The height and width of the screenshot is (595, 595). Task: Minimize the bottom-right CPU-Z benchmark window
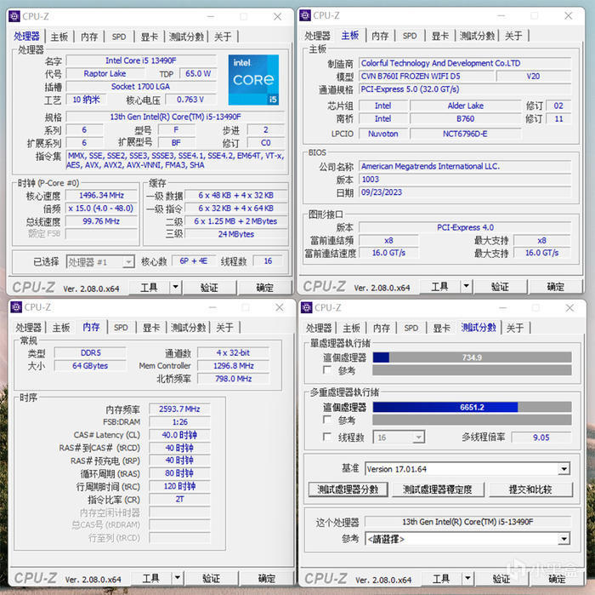click(x=503, y=308)
